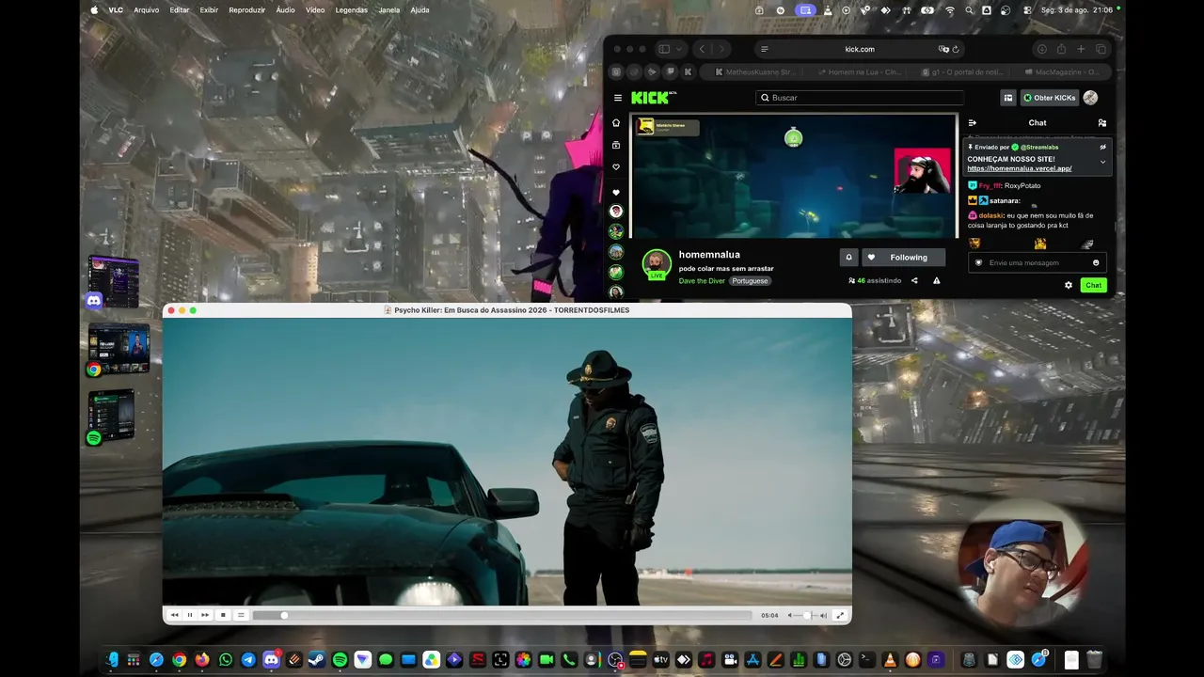The width and height of the screenshot is (1204, 677).
Task: Open the Kick sidebar Following heart outline icon
Action: [x=616, y=167]
